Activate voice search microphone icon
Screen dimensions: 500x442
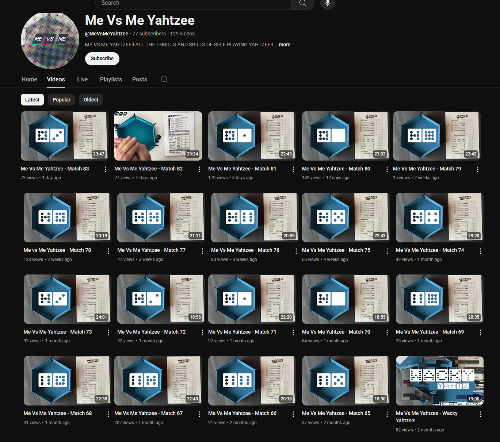tap(328, 3)
